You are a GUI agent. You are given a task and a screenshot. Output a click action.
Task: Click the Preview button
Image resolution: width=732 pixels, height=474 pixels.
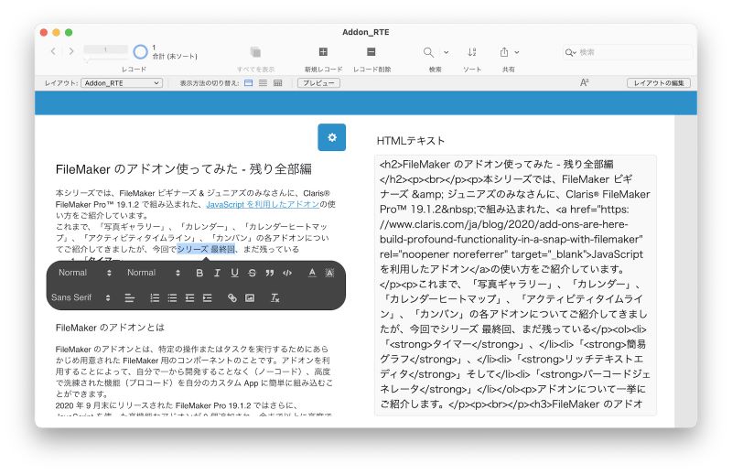[318, 83]
